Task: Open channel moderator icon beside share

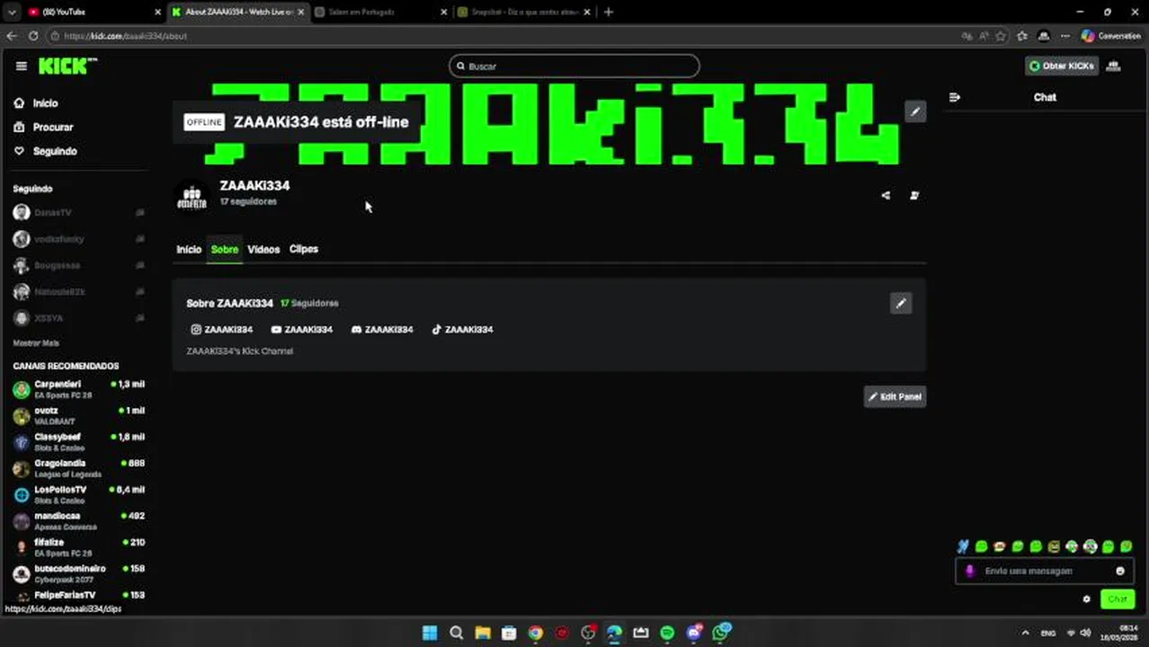Action: (914, 195)
